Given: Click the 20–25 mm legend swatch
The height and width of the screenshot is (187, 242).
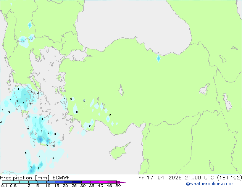Looking at the screenshot, I should 68,182.
